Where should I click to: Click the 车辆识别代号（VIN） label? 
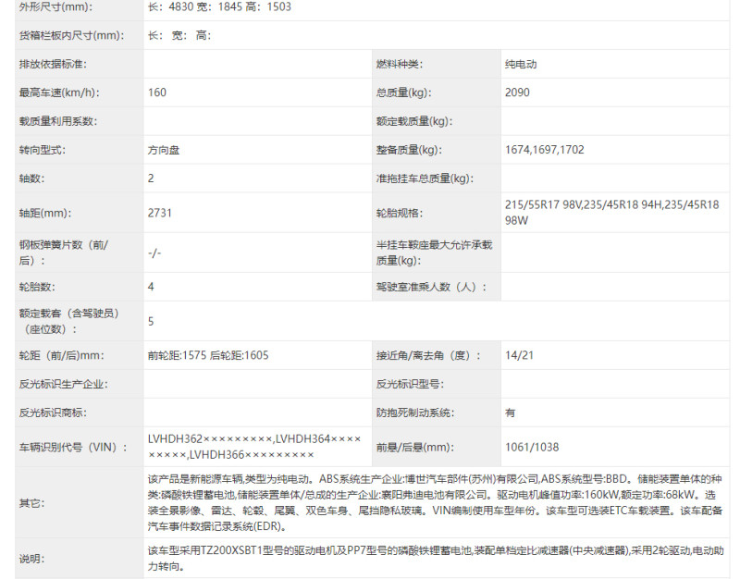coord(73,447)
